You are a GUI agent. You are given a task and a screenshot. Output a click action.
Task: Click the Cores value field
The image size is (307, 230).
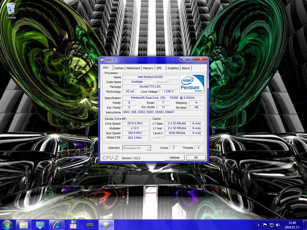click(174, 148)
